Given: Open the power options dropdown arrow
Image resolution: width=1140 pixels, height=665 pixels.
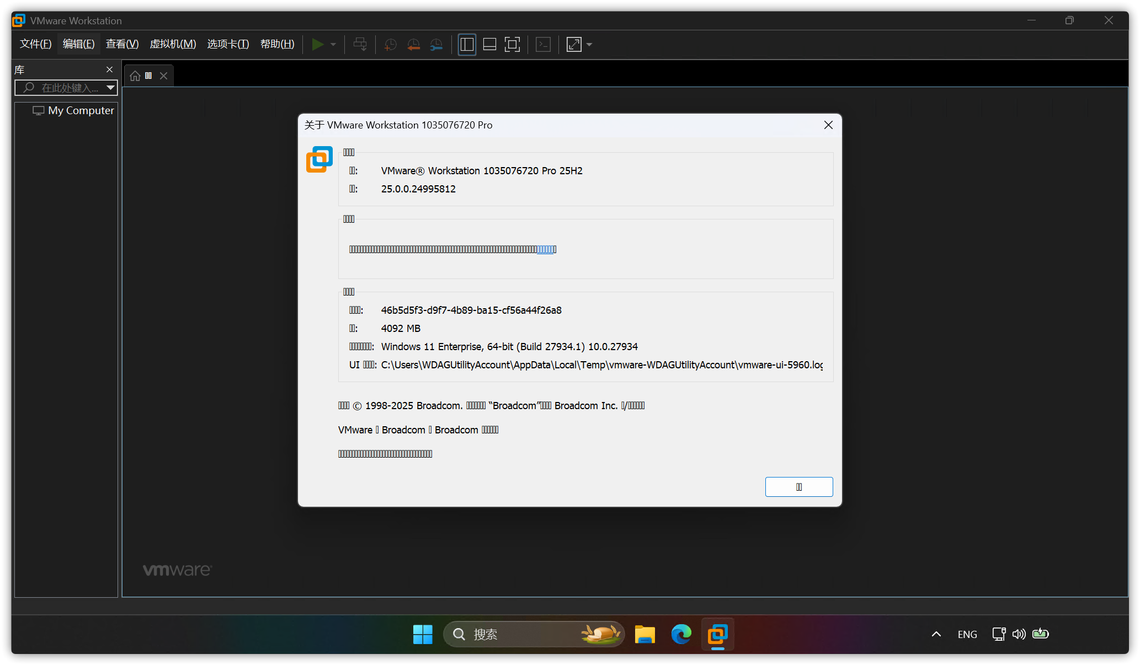Looking at the screenshot, I should tap(333, 44).
